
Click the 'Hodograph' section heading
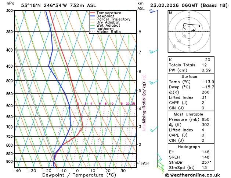tap(189, 147)
